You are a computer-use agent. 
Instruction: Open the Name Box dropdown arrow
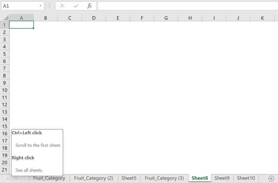tap(41, 6)
